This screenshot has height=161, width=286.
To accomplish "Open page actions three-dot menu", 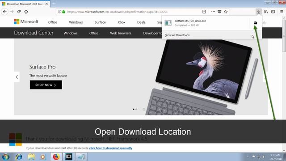I will click(x=213, y=12).
